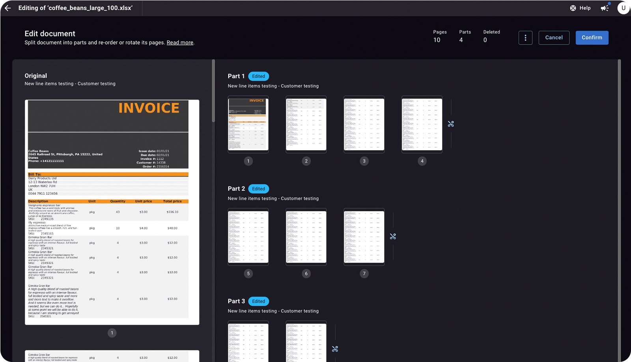Open the announcements megaphone icon
The width and height of the screenshot is (631, 362).
point(605,8)
